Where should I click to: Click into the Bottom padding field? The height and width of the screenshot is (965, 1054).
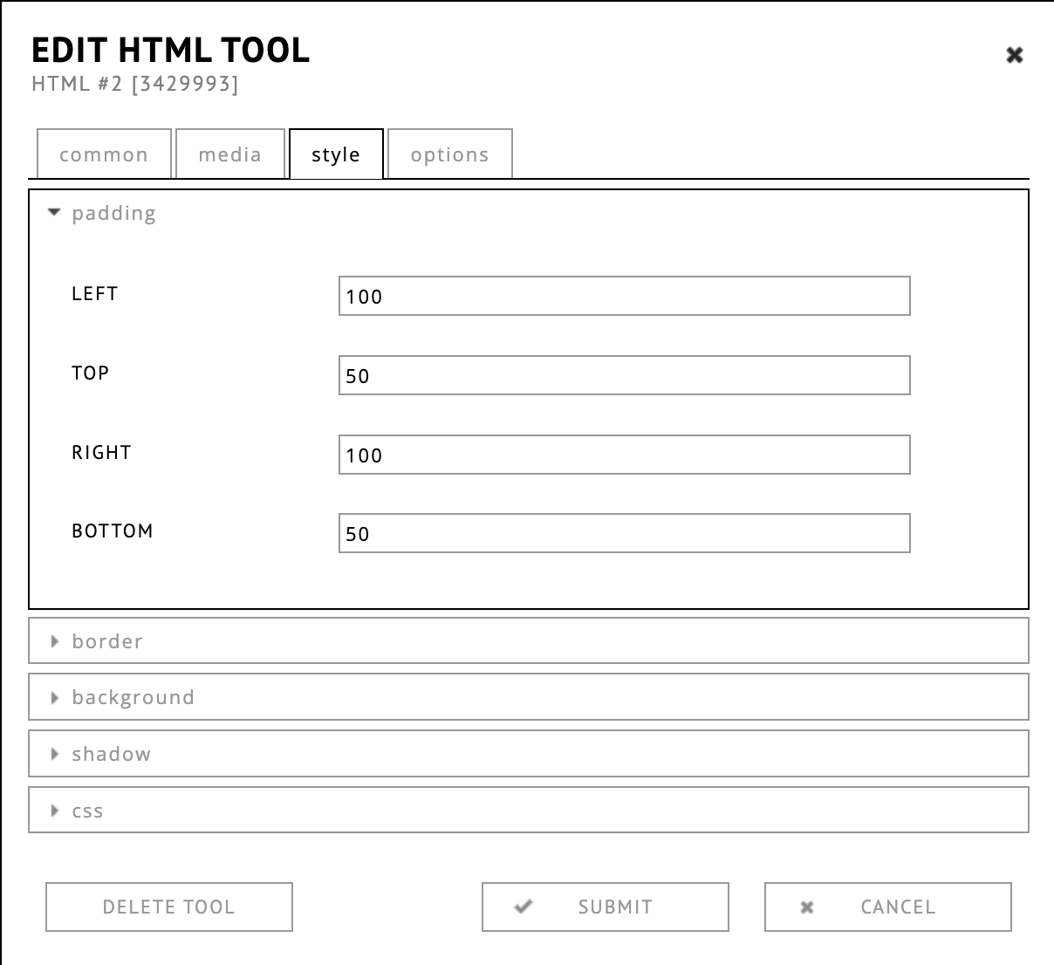click(624, 533)
